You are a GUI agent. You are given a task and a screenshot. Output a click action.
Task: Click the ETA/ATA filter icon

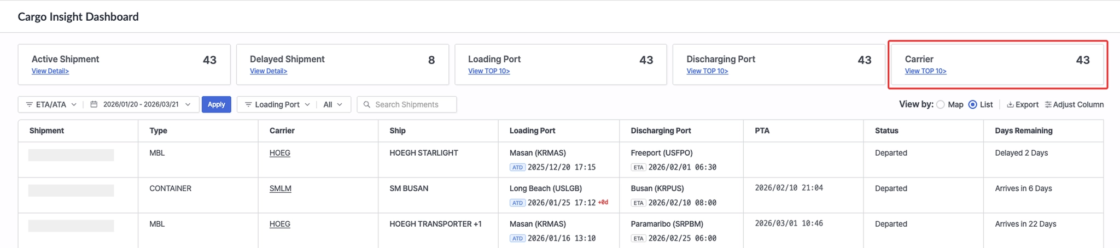point(30,104)
